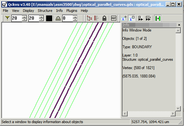Open the Help menu

coord(84,11)
